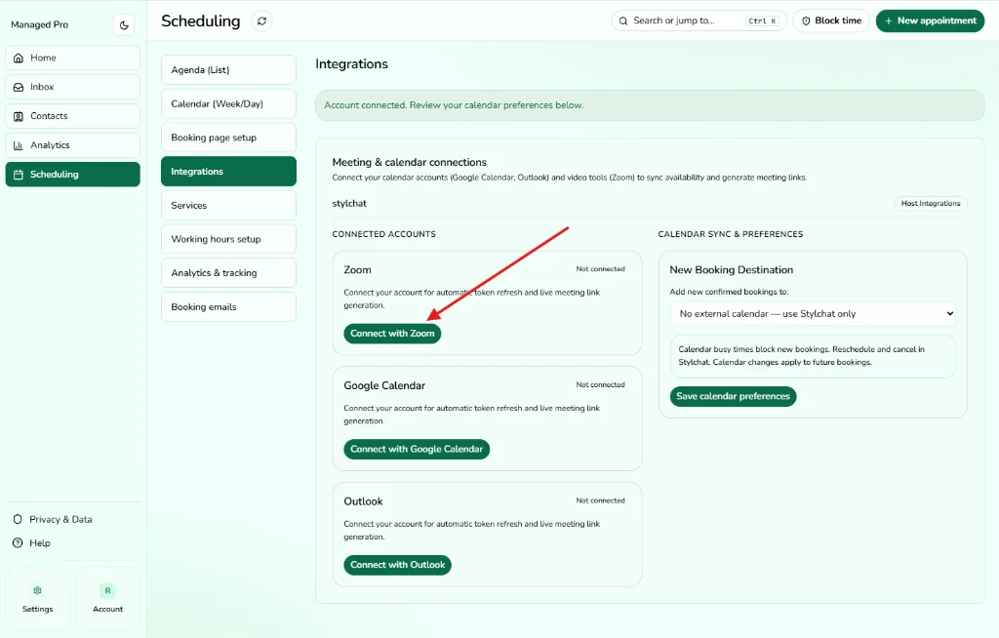
Task: Click the Managed Pro workspace name
Action: tap(39, 24)
